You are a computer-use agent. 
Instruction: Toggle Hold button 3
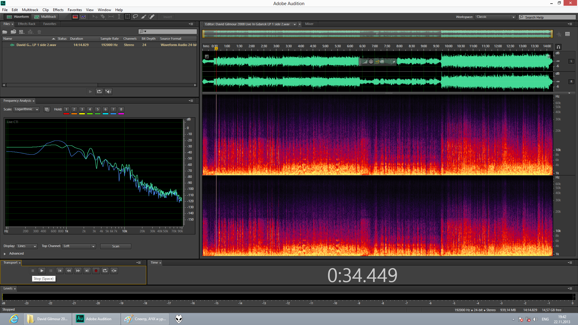pos(82,110)
